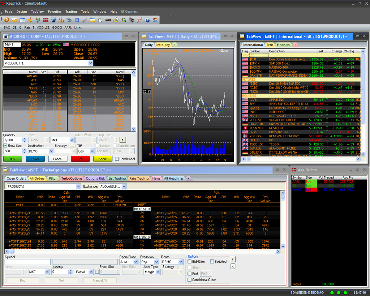Viewport: 370px width, 296px height.
Task: Click the dice toolbar icon
Action: point(132,20)
